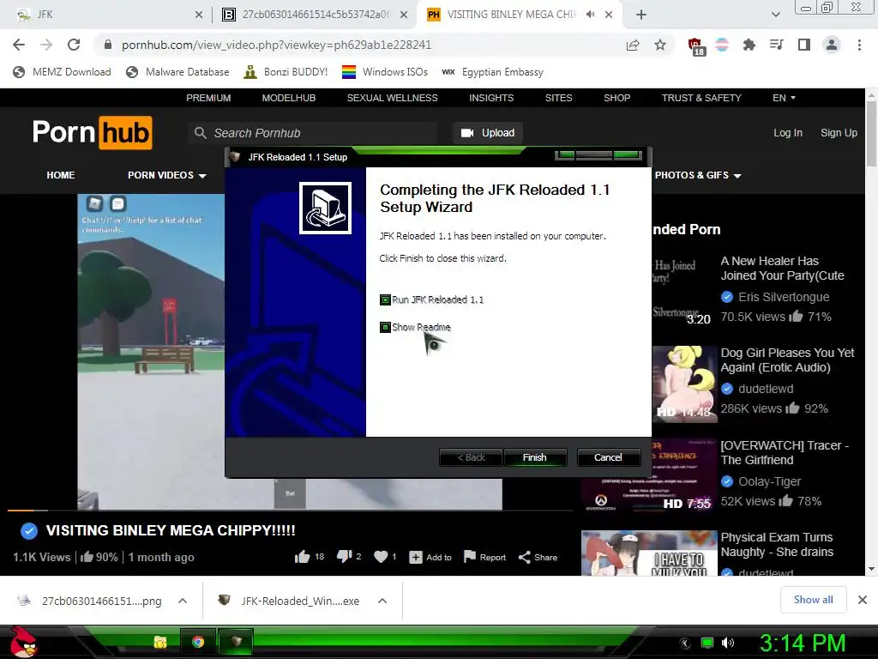Expand the PHOTOS & GIFS dropdown

click(x=698, y=175)
